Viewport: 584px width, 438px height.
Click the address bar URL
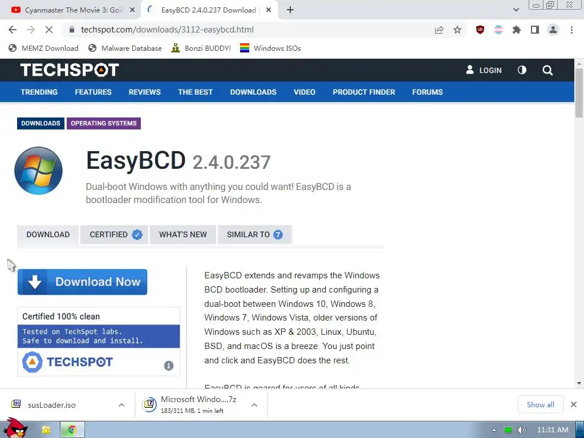167,30
